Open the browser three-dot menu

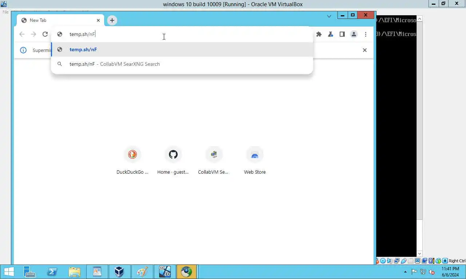[366, 34]
